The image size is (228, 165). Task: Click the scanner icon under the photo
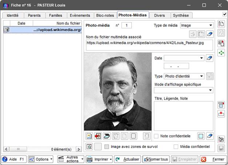click(x=107, y=136)
